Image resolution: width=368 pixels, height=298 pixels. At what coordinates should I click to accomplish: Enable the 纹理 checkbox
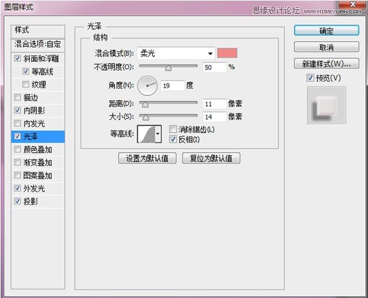[26, 84]
